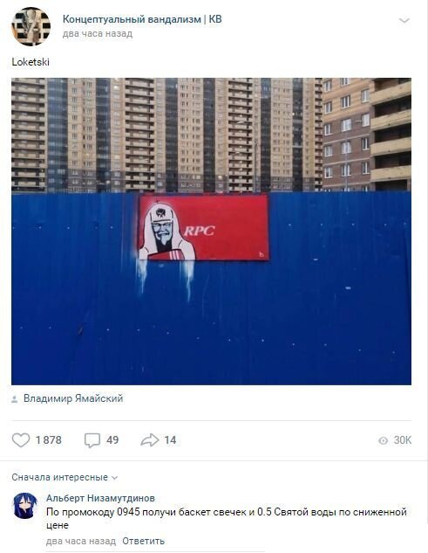The height and width of the screenshot is (553, 428).
Task: Click the person icon beside Владимир Ямайский
Action: pyautogui.click(x=15, y=399)
